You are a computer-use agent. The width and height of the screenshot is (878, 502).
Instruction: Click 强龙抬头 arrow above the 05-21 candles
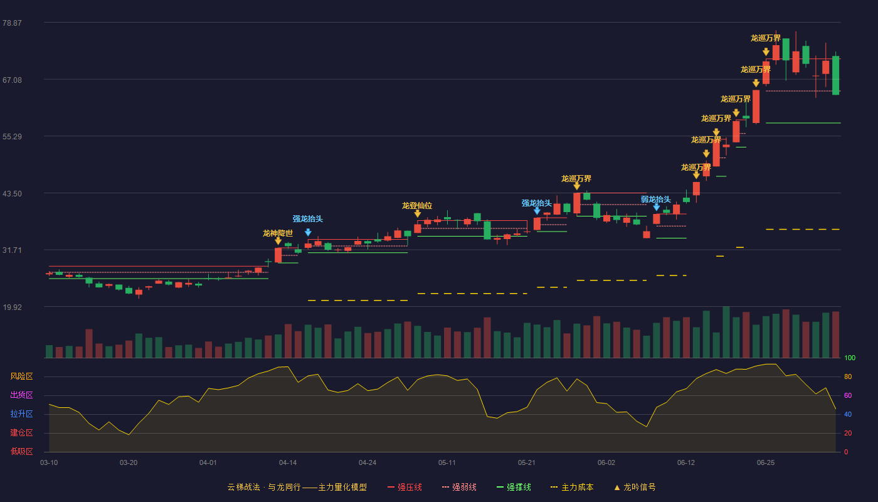[x=537, y=211]
